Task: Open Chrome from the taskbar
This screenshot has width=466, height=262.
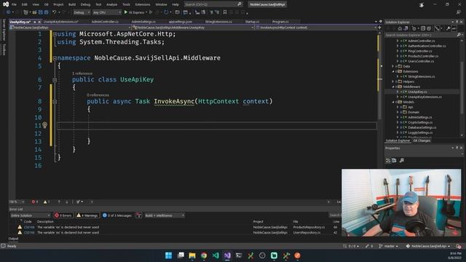Action: click(x=204, y=255)
